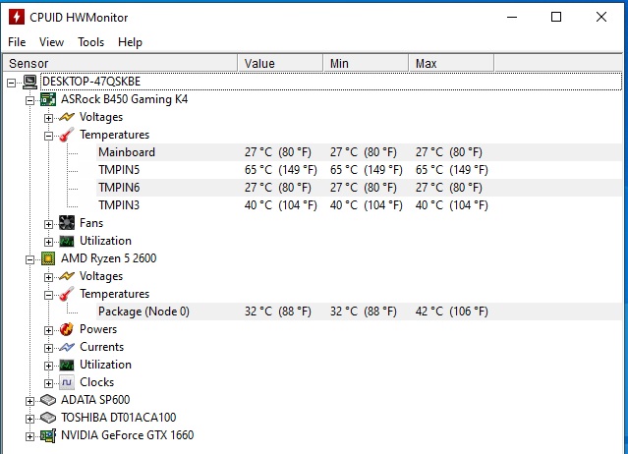Screen dimensions: 628x454
Task: Click the Sensor column header
Action: tap(120, 63)
